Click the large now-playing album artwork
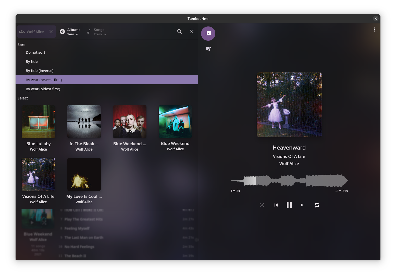Screen dimensions: 396x277 tap(289, 105)
